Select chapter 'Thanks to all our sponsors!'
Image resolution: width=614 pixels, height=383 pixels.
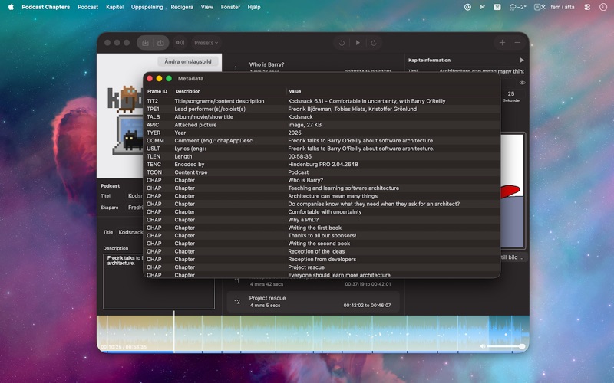click(x=322, y=236)
